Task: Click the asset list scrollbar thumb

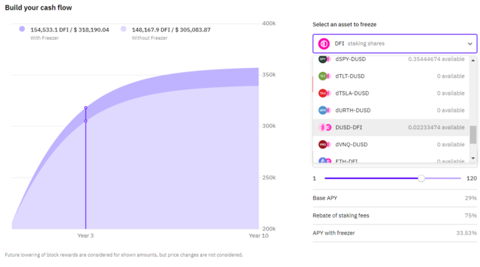Action: tap(473, 135)
